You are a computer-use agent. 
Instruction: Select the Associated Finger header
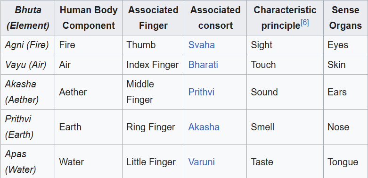[x=153, y=18]
